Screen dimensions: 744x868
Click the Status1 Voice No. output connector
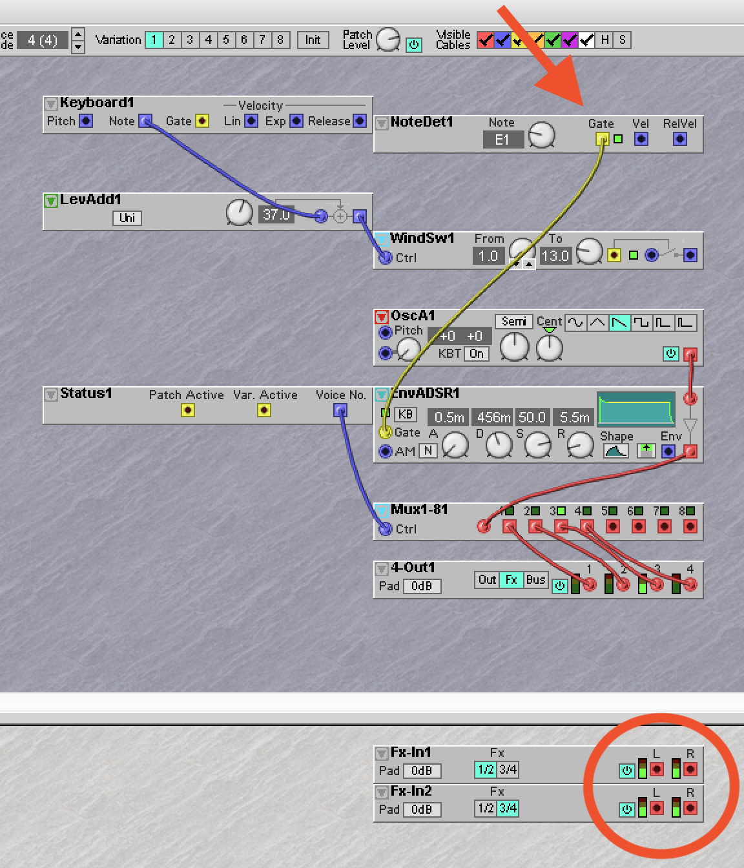[340, 410]
